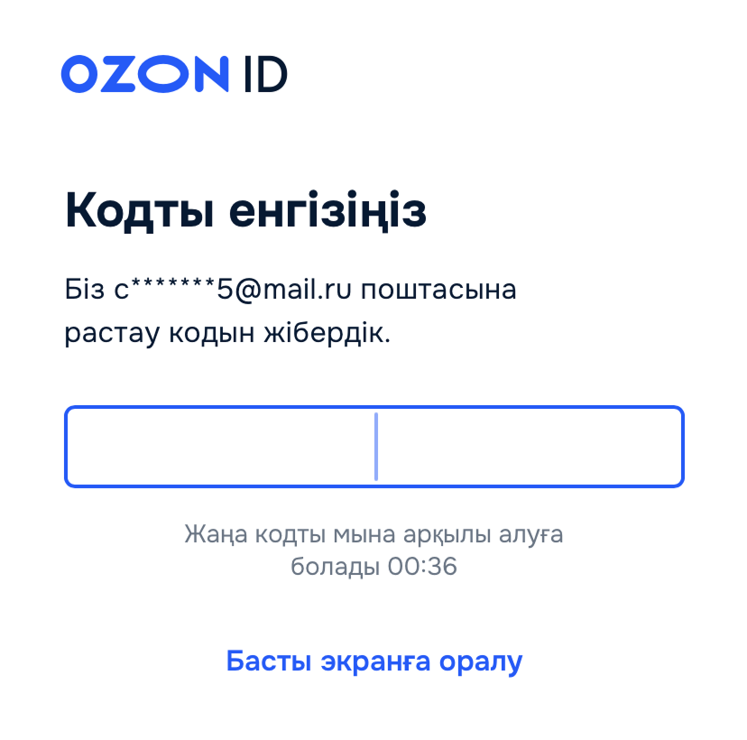This screenshot has width=747, height=740.
Task: Click the word 'Біз' starting the description
Action: point(84,290)
